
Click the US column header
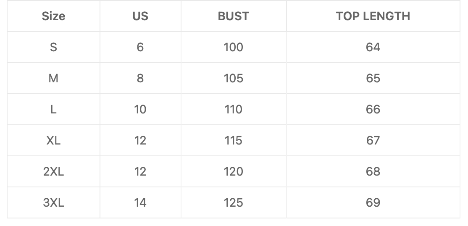click(x=140, y=16)
